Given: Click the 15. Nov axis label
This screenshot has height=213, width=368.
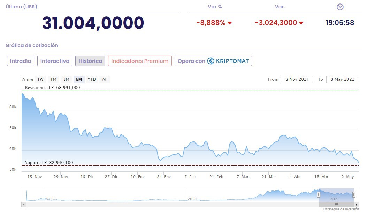Looking at the screenshot, I should pyautogui.click(x=34, y=177).
